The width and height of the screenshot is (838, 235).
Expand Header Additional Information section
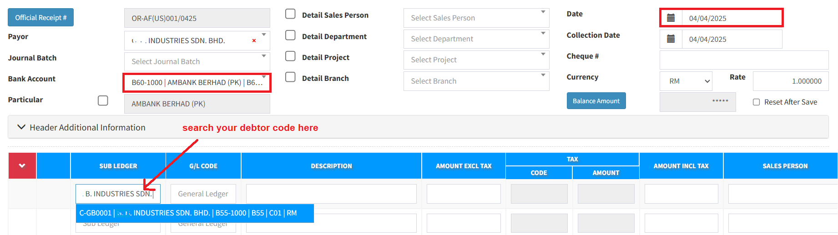[x=21, y=127]
